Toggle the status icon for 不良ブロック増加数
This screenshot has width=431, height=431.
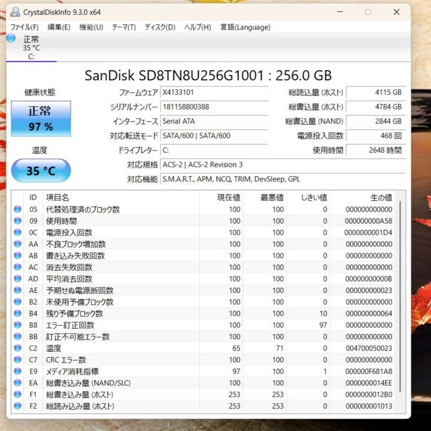[17, 244]
